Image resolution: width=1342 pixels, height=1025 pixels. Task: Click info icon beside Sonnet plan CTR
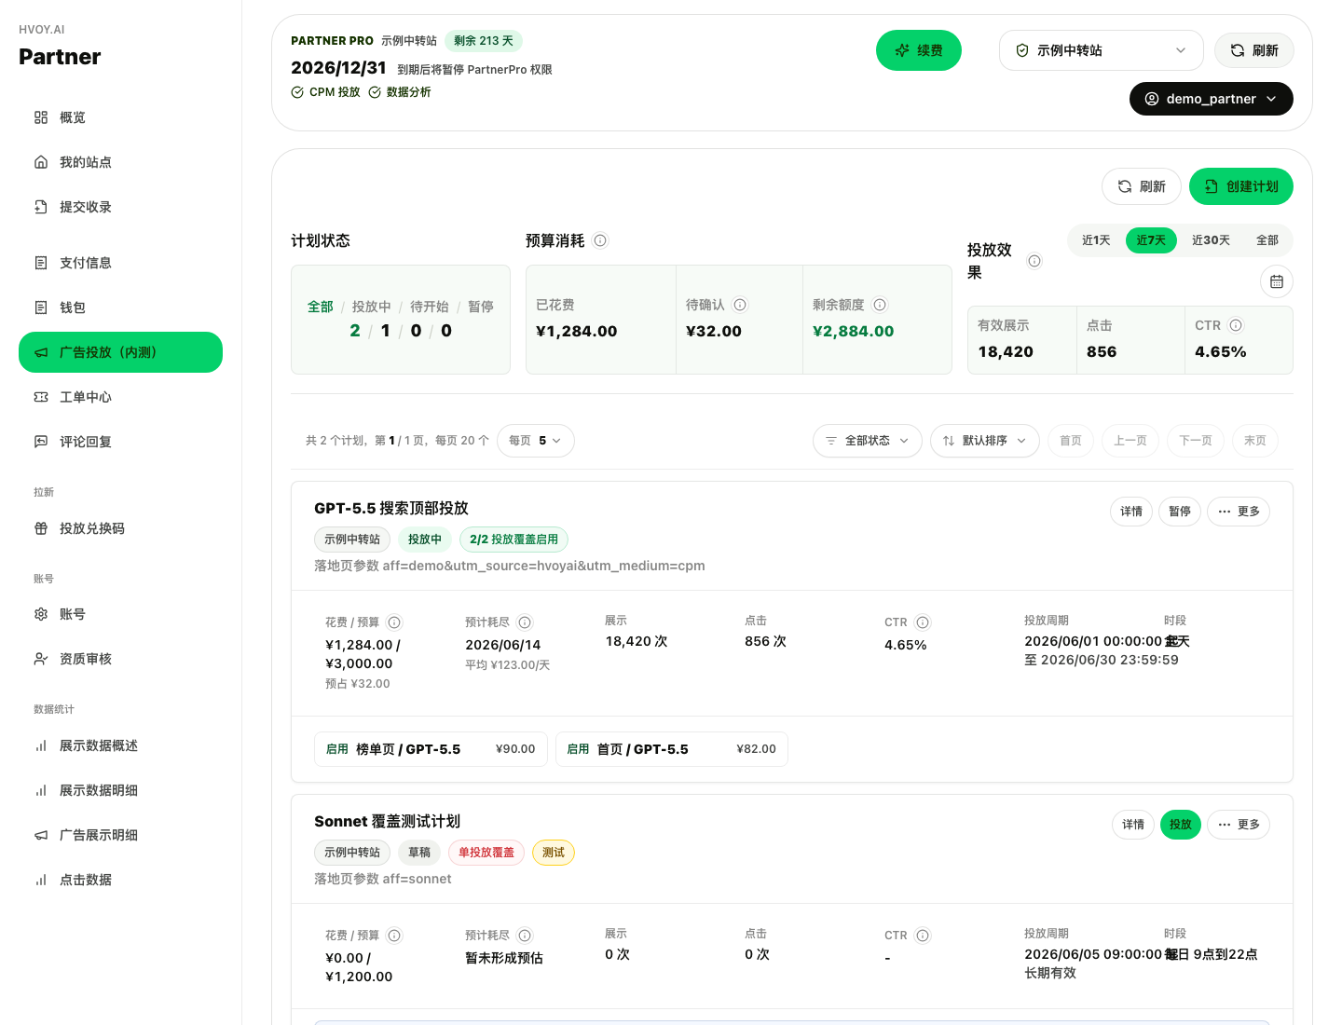coord(923,936)
